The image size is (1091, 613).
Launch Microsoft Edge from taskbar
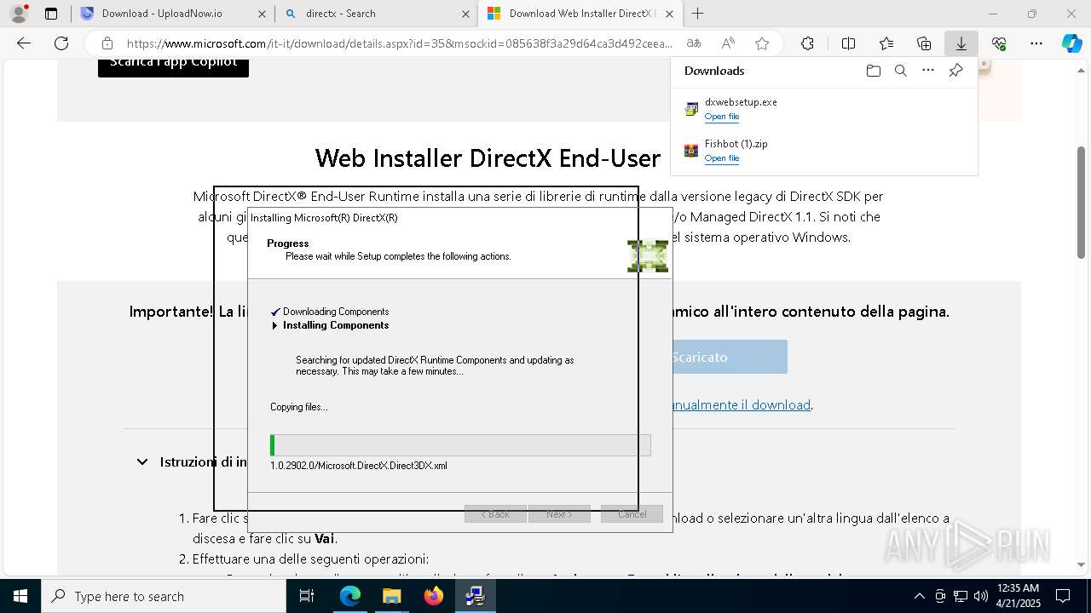coord(350,596)
